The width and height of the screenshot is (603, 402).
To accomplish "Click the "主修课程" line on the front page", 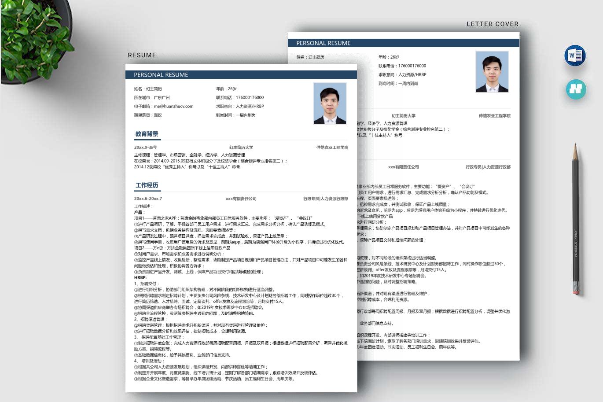I will pos(189,155).
